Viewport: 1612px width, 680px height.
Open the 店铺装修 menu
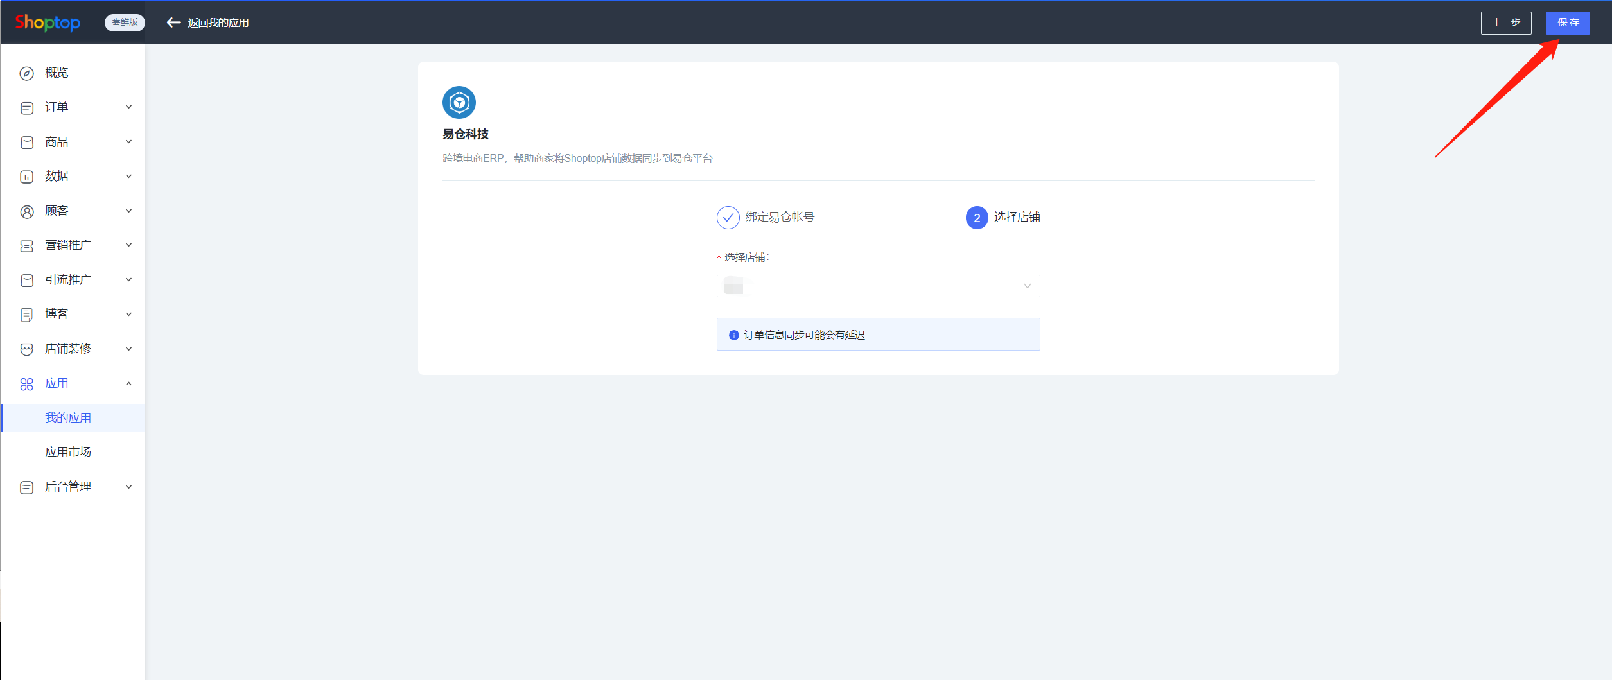pos(68,349)
